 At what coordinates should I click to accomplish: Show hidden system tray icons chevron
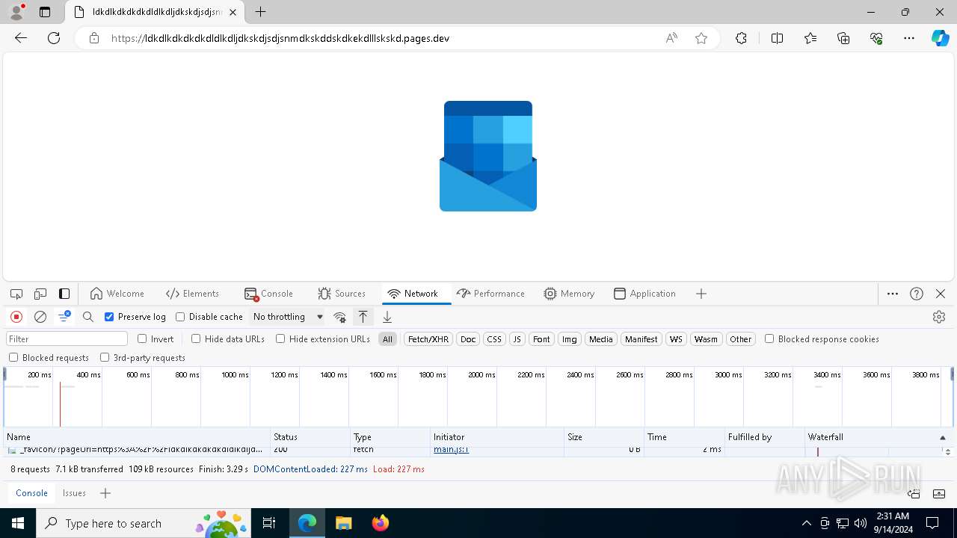[x=806, y=523]
